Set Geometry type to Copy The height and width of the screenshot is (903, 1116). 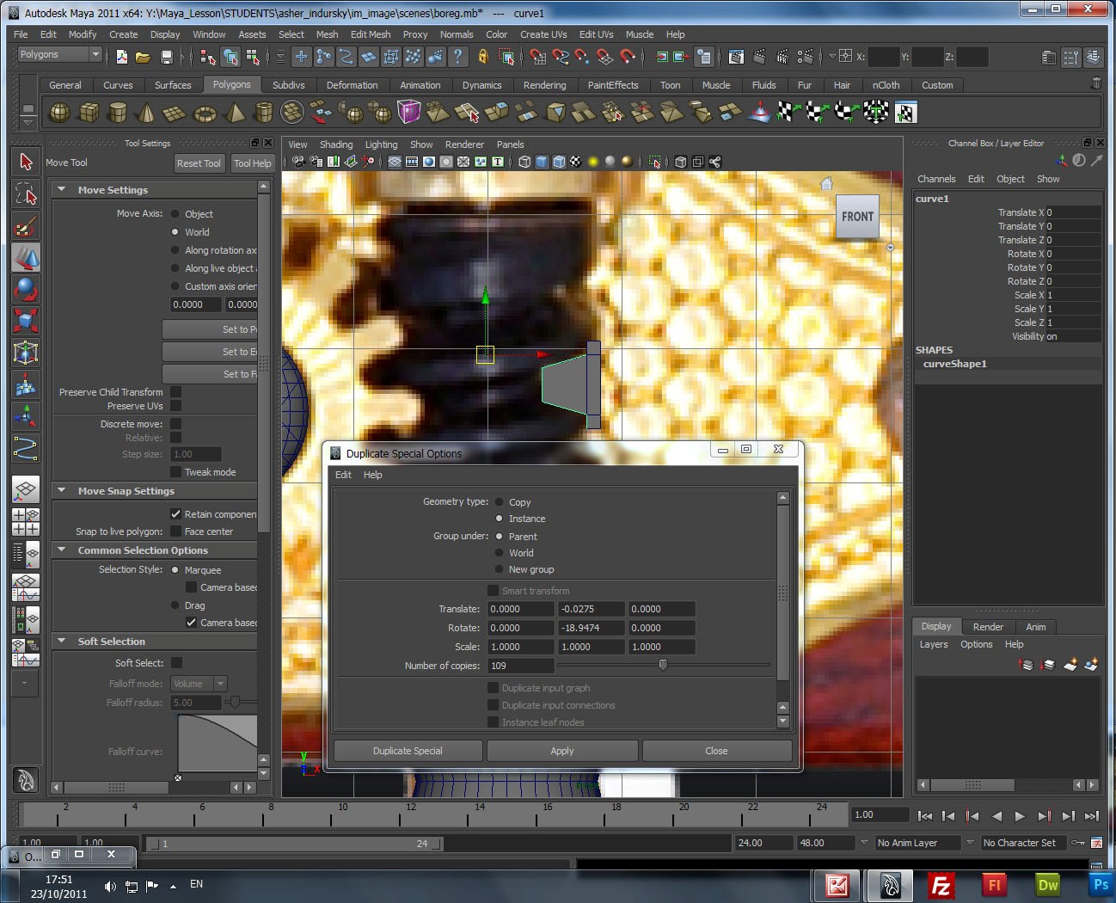coord(499,502)
